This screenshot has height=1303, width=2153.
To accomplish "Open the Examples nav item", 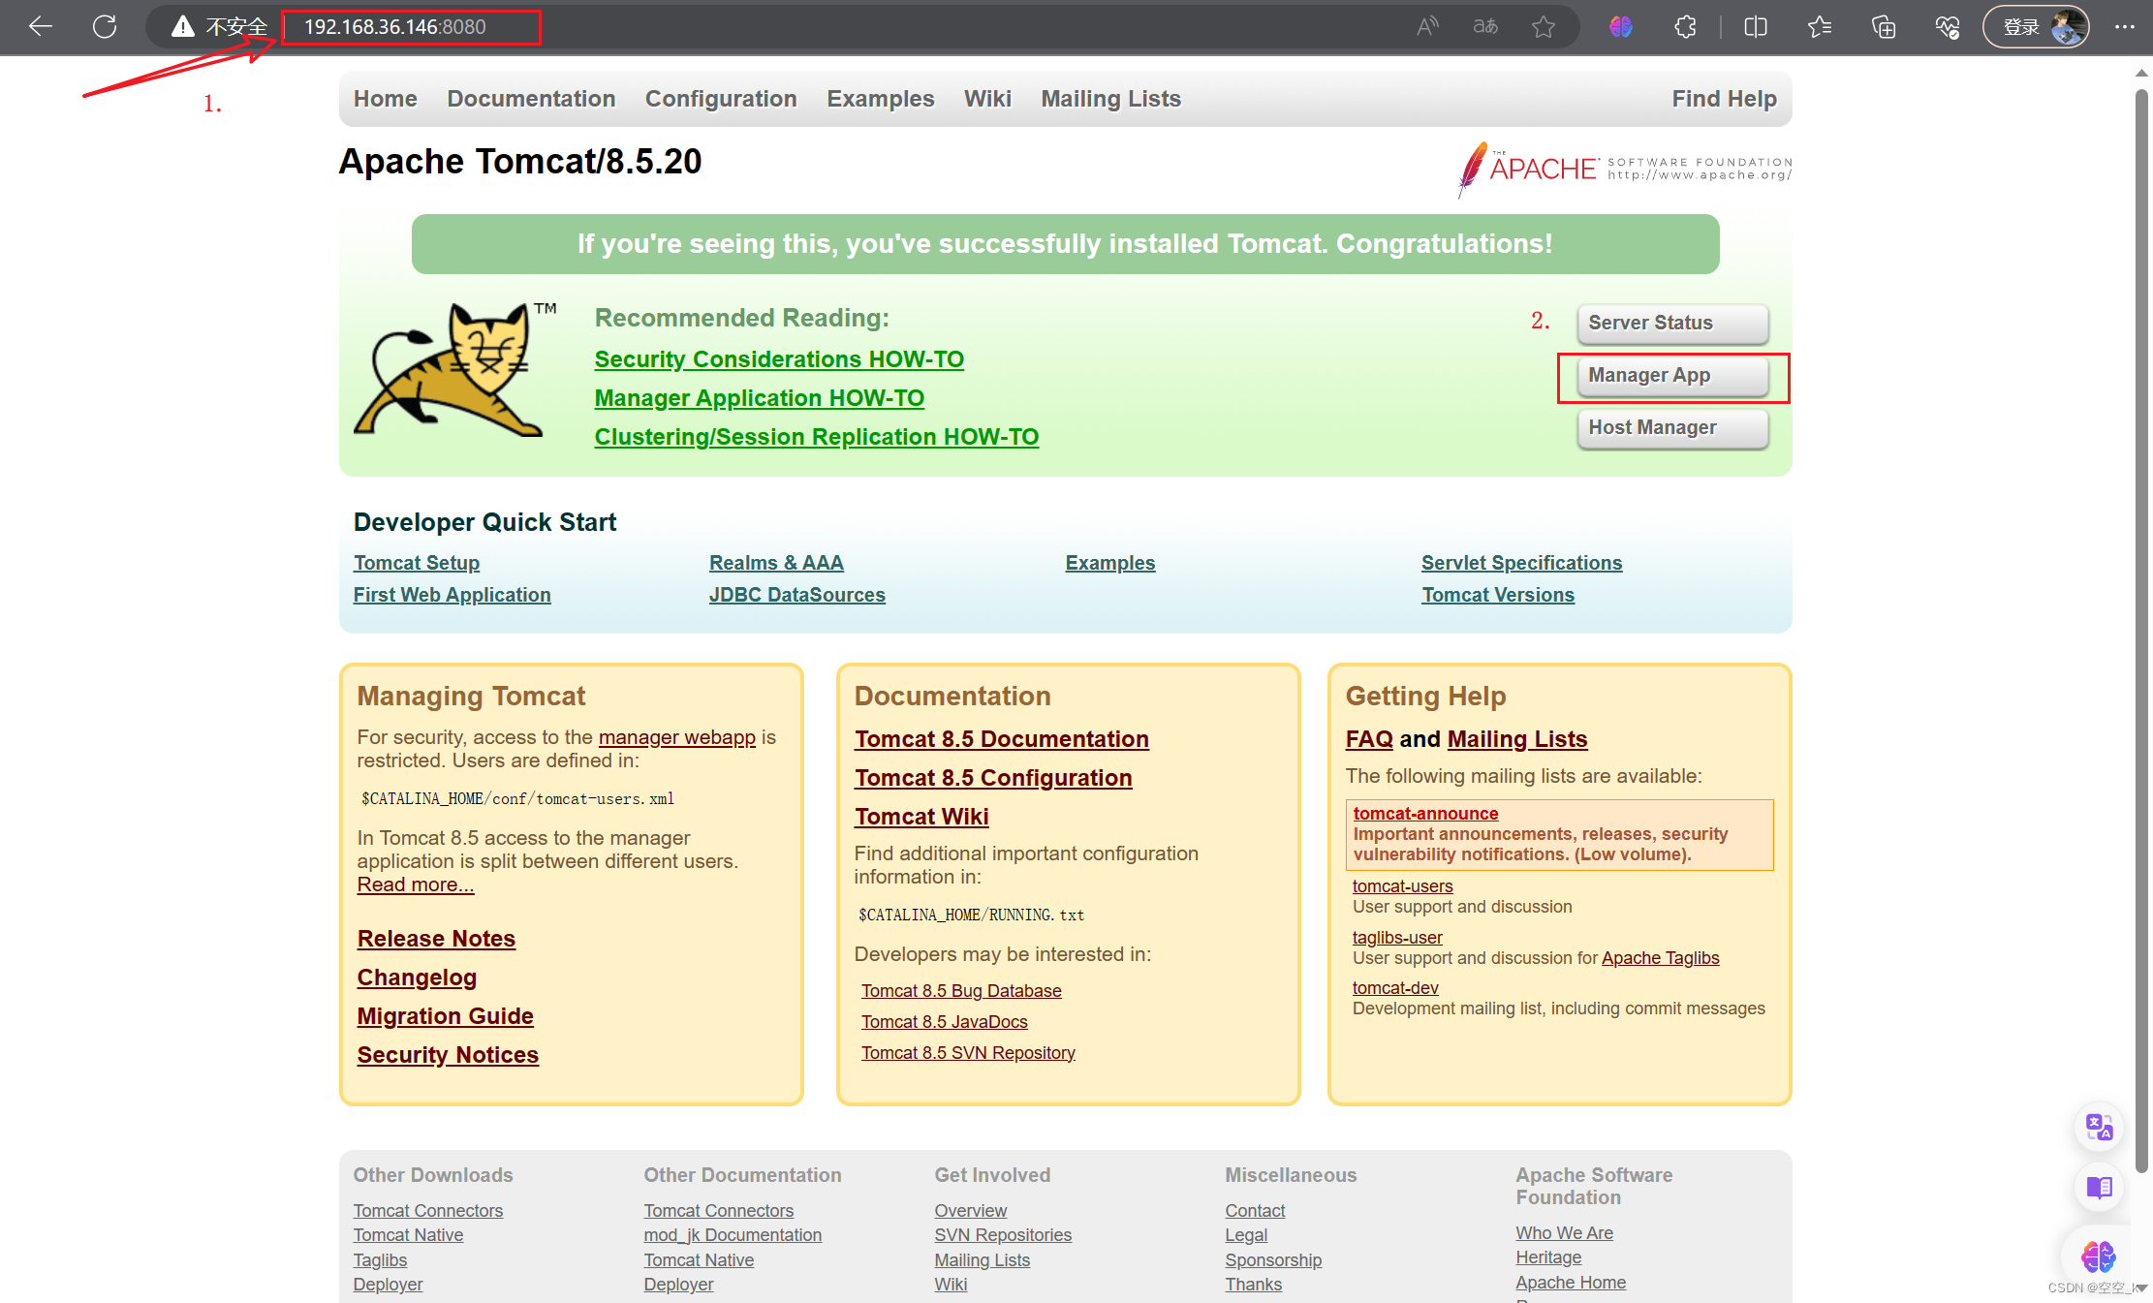I will pyautogui.click(x=880, y=99).
